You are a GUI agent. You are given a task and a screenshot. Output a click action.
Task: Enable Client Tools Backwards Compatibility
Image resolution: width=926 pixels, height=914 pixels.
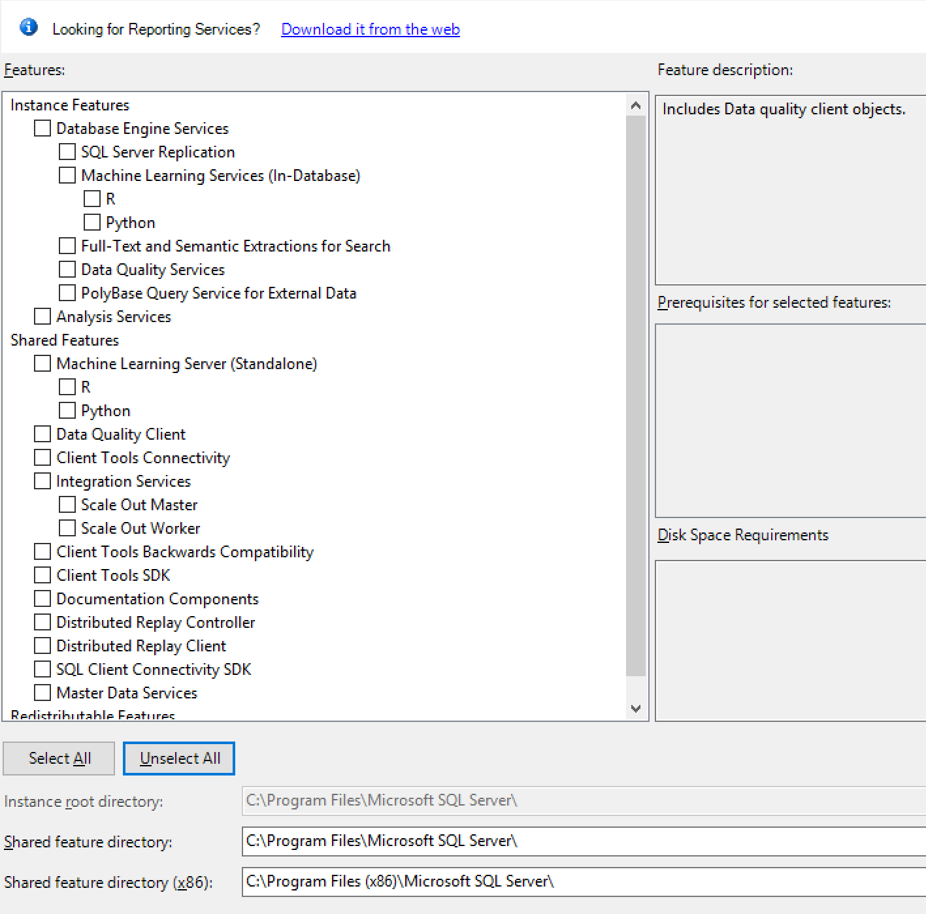(x=42, y=551)
